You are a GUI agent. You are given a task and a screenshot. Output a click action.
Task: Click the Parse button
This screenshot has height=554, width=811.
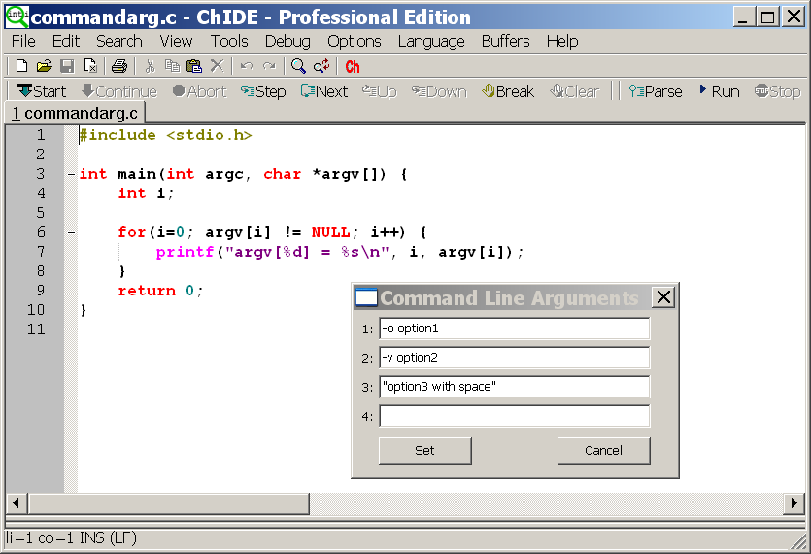[656, 91]
